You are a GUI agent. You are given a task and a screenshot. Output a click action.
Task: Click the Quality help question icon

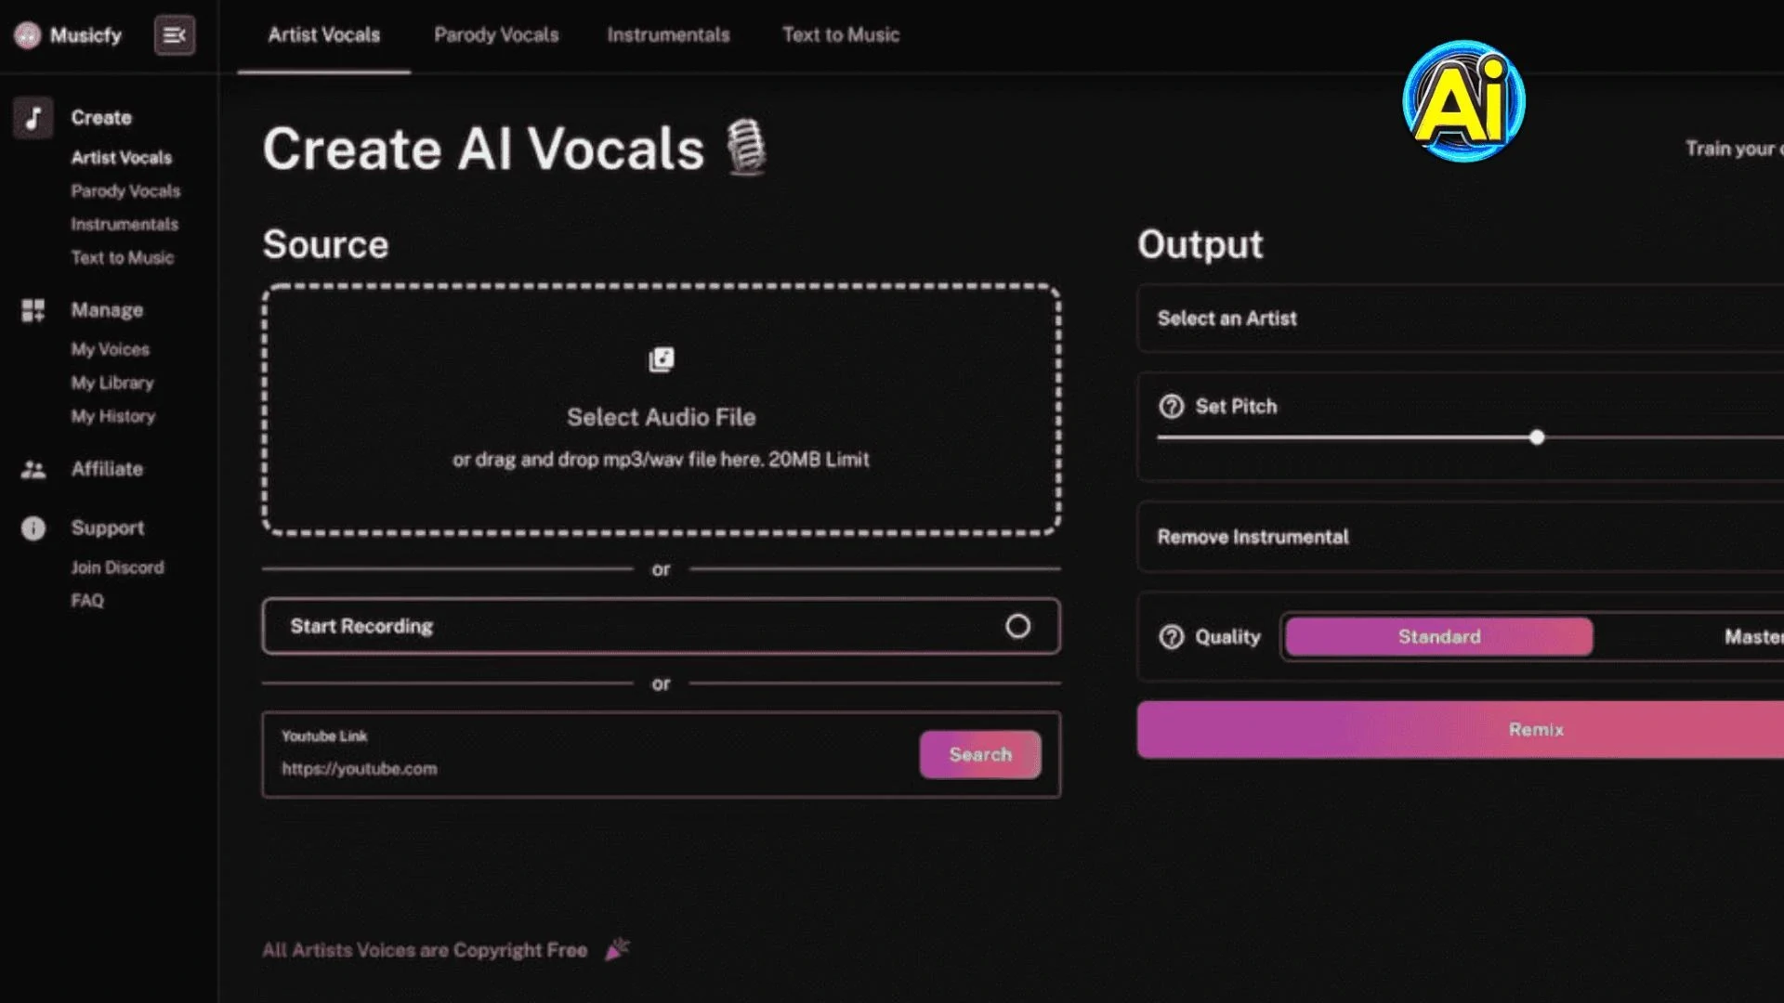pyautogui.click(x=1171, y=637)
